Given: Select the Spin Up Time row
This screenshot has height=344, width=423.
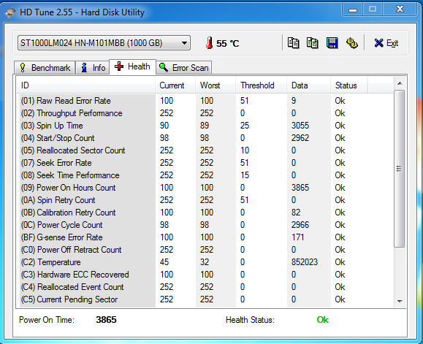Looking at the screenshot, I should pyautogui.click(x=205, y=126).
